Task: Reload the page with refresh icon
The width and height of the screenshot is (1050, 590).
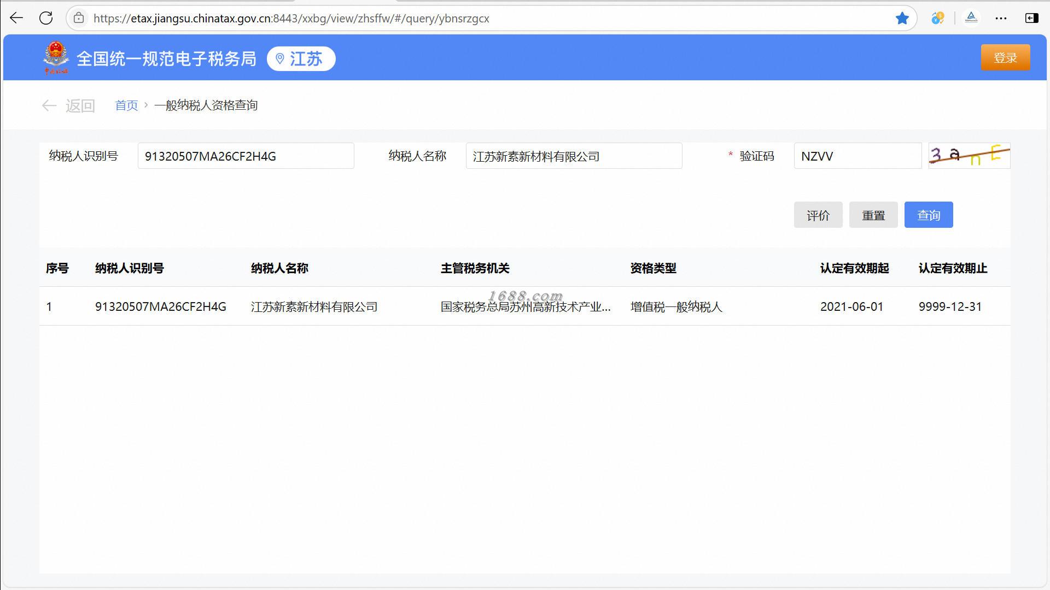Action: click(46, 18)
